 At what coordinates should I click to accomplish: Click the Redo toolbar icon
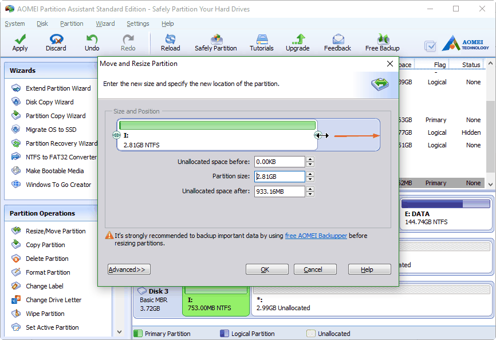pos(127,42)
